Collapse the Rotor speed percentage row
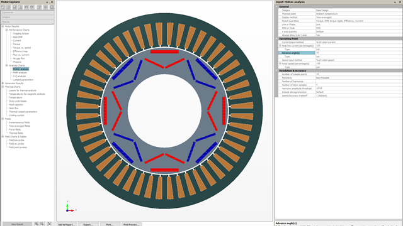The image size is (403, 226). pyautogui.click(x=280, y=63)
